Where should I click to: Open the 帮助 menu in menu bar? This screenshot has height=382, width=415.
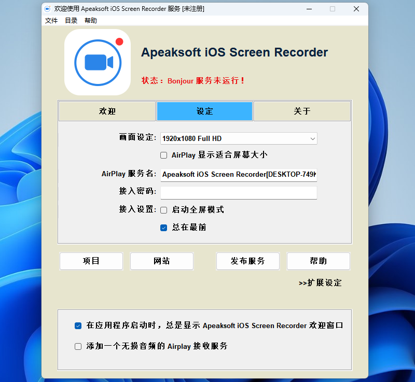pyautogui.click(x=90, y=20)
